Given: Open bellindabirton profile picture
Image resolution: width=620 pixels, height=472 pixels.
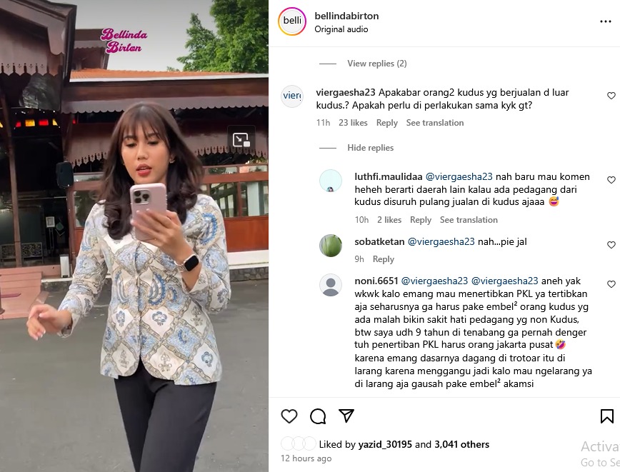Looking at the screenshot, I should pos(292,21).
